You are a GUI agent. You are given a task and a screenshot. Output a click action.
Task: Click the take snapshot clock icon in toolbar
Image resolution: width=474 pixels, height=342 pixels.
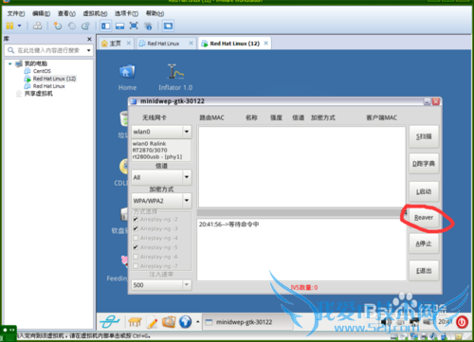(x=58, y=26)
